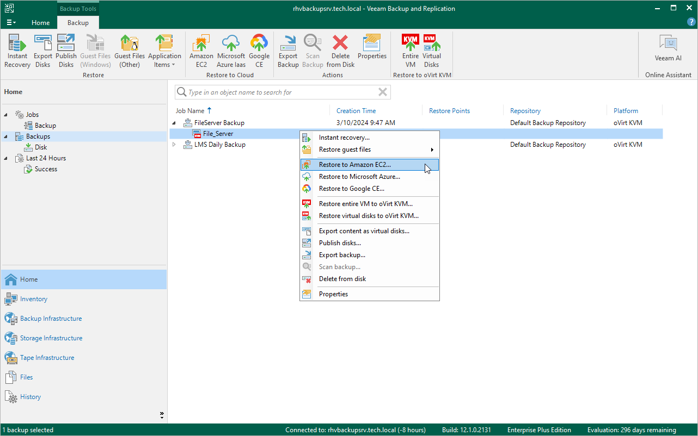The width and height of the screenshot is (698, 436).
Task: Select the LMS Daily Backup row
Action: [x=416, y=145]
